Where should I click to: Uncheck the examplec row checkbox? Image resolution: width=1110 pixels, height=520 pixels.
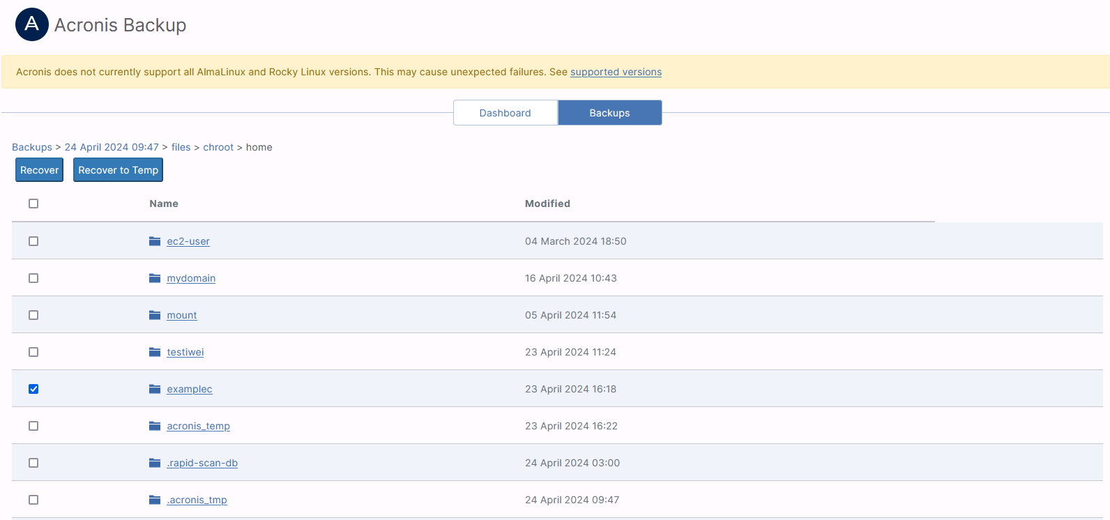coord(33,389)
